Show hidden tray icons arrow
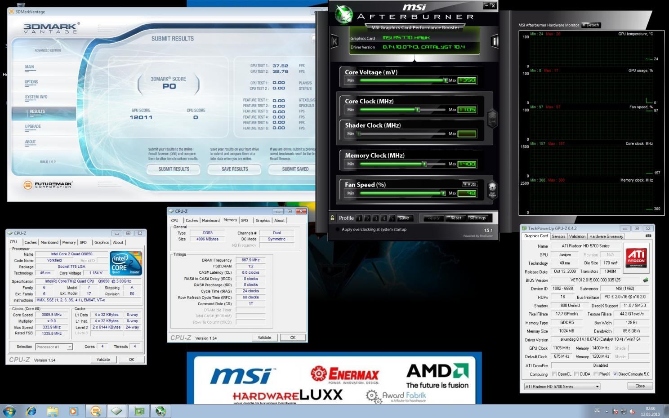The height and width of the screenshot is (418, 669). click(607, 411)
